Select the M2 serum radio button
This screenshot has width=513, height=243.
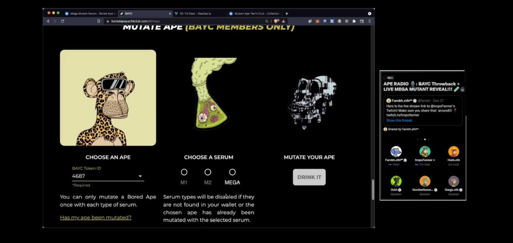[208, 172]
